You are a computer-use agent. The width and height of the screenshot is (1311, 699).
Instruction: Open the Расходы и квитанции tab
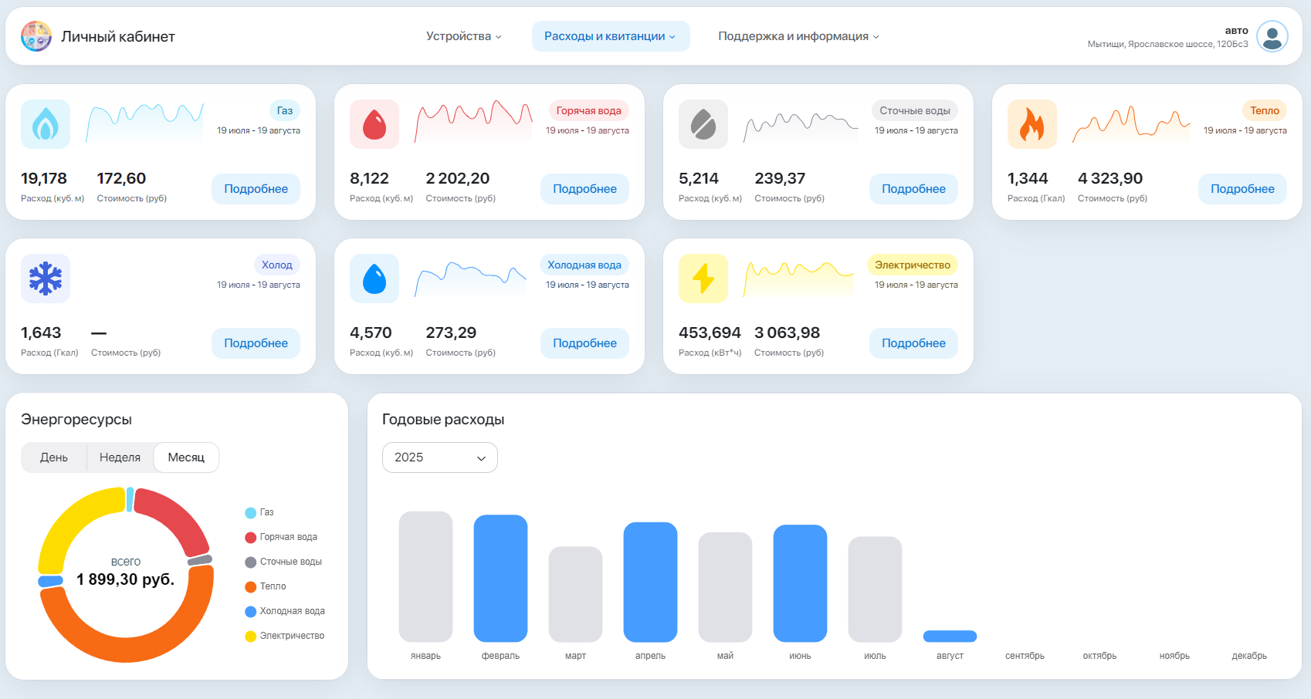tap(610, 35)
